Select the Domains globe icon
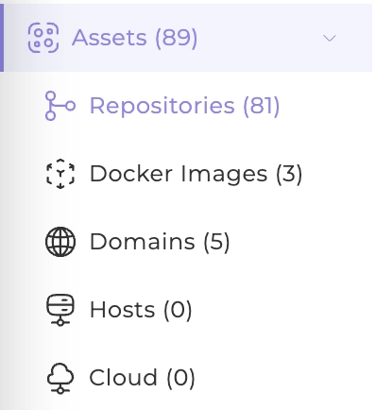376x410 pixels. click(x=60, y=242)
